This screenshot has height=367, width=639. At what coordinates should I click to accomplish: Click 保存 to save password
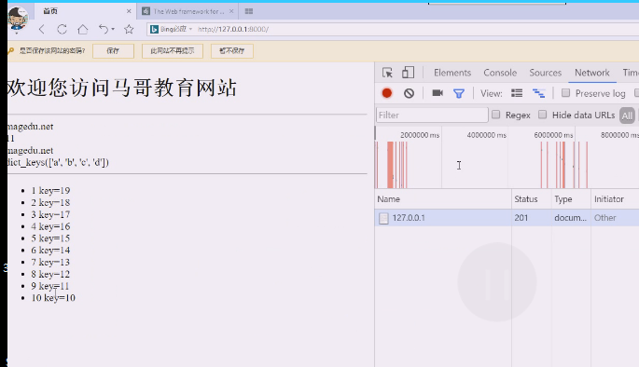click(113, 51)
